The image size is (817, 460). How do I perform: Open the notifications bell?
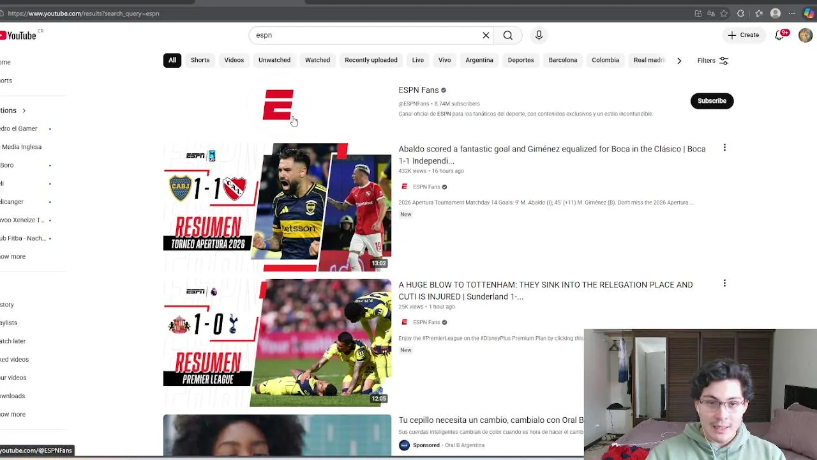(779, 35)
